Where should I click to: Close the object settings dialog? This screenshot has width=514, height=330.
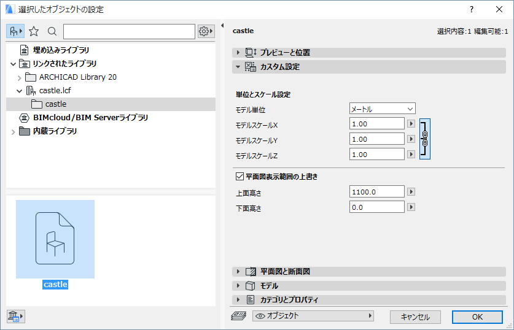pyautogui.click(x=499, y=9)
